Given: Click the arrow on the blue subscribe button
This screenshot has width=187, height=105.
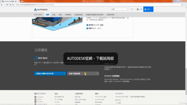Looking at the screenshot, I should (x=64, y=73).
